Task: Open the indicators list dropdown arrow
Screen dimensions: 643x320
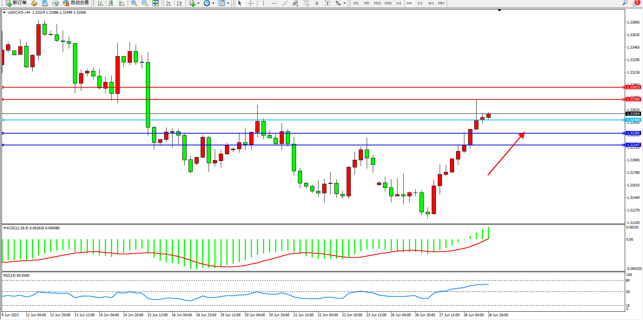Action: pos(198,3)
